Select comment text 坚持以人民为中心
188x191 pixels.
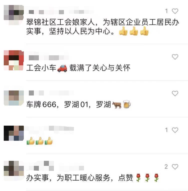[x=80, y=31]
